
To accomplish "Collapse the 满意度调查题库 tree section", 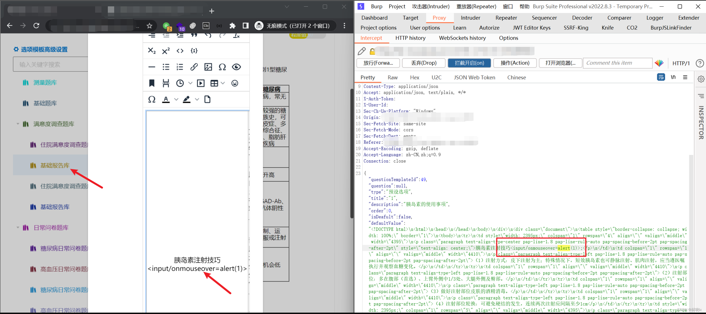I will pyautogui.click(x=18, y=124).
